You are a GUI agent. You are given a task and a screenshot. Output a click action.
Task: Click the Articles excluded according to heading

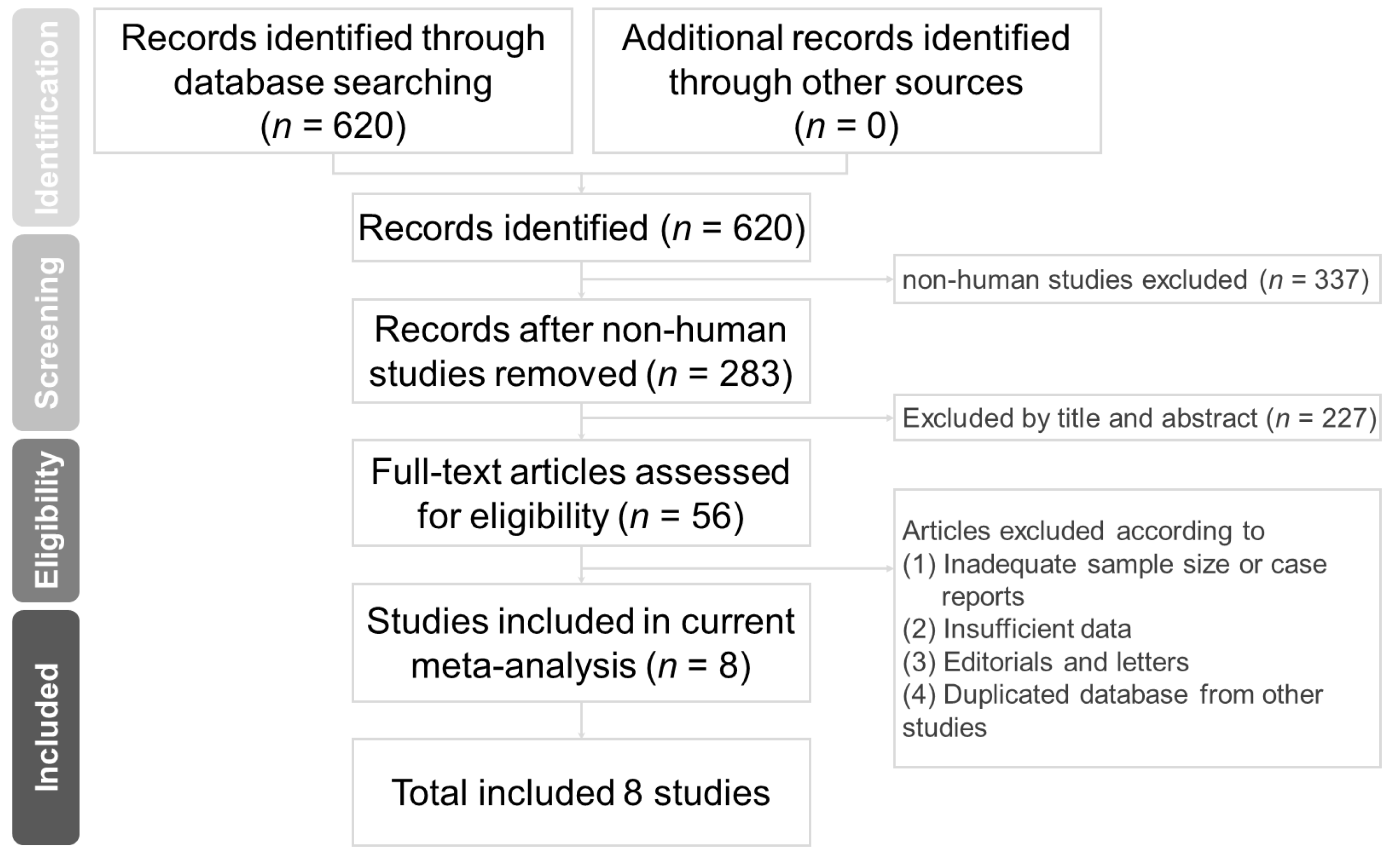tap(1083, 530)
